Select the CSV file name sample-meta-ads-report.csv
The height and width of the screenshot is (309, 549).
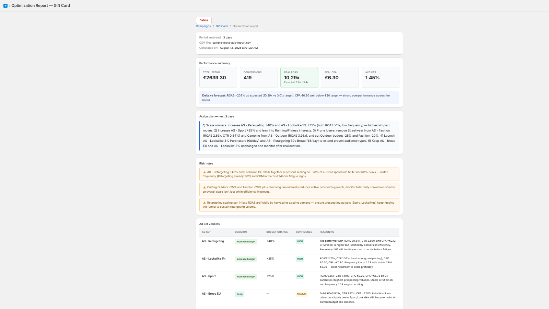[x=232, y=43]
